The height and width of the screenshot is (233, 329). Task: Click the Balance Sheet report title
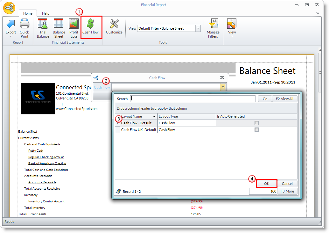tap(267, 71)
